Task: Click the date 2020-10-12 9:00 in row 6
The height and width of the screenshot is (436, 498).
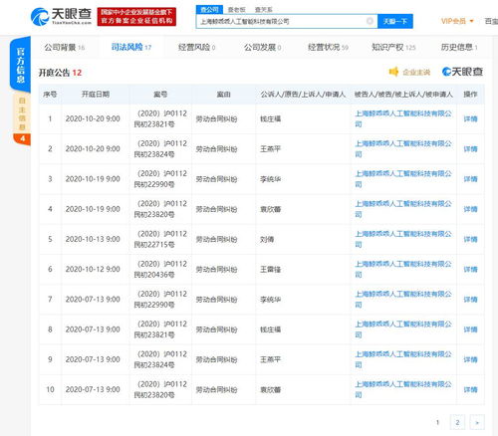Action: (x=93, y=269)
